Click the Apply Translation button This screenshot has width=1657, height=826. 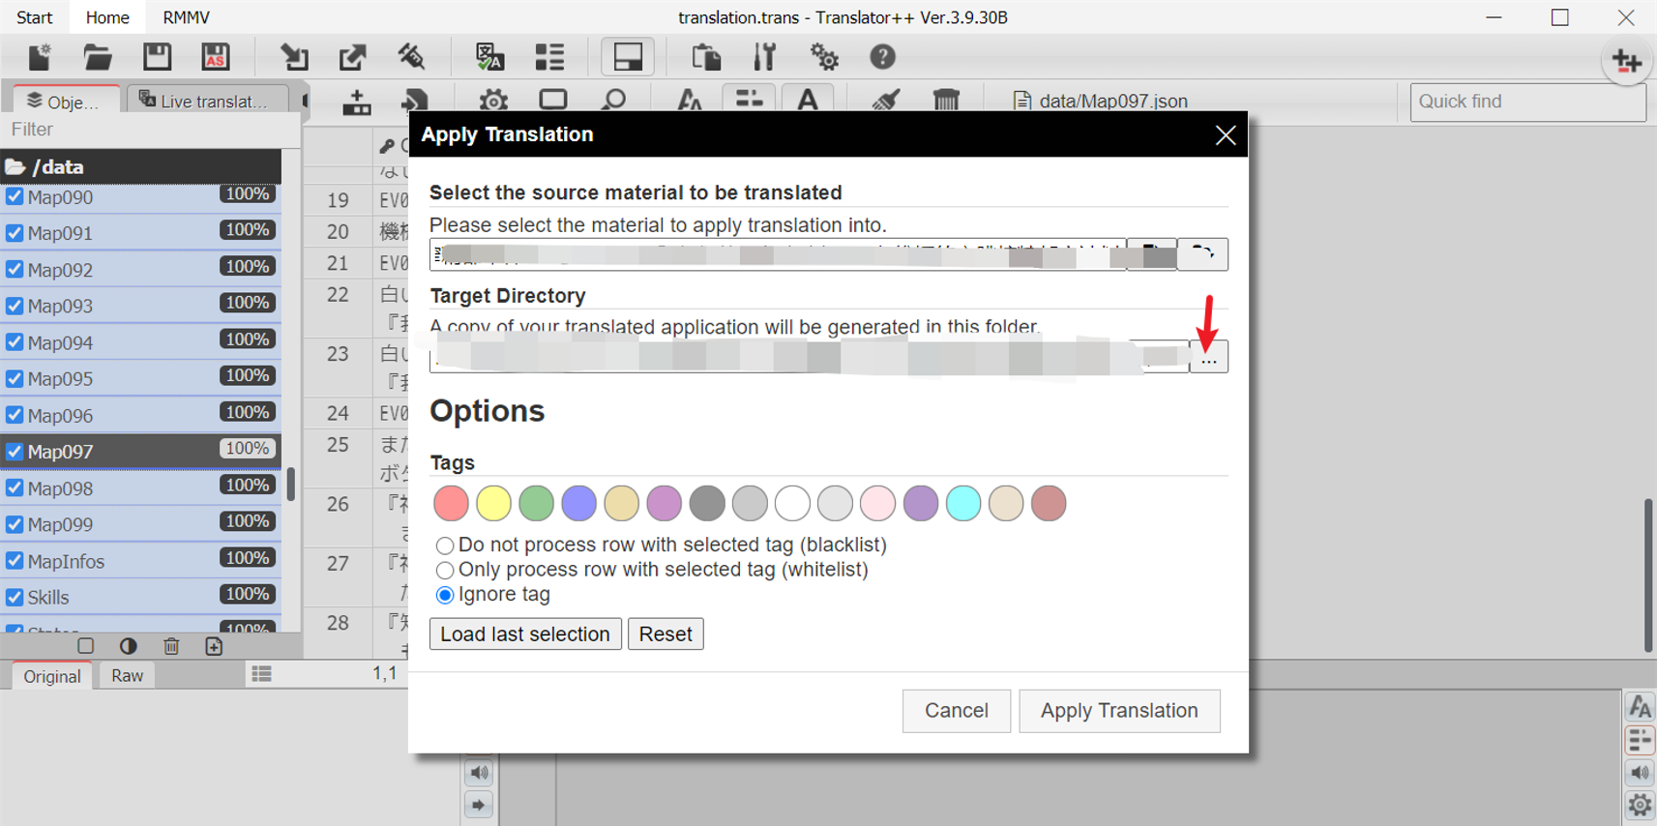click(x=1119, y=711)
